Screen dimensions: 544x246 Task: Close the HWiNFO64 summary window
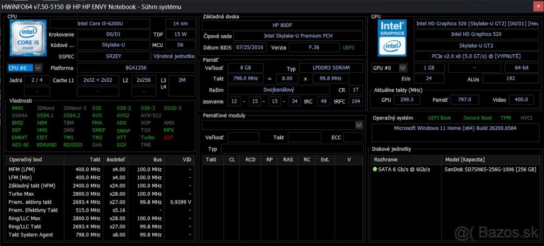[536, 6]
